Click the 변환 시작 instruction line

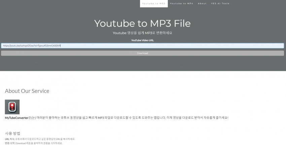pos(34,143)
